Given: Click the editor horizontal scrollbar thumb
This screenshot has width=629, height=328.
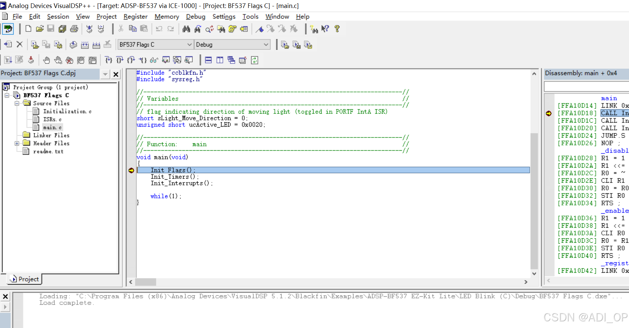Looking at the screenshot, I should (146, 282).
